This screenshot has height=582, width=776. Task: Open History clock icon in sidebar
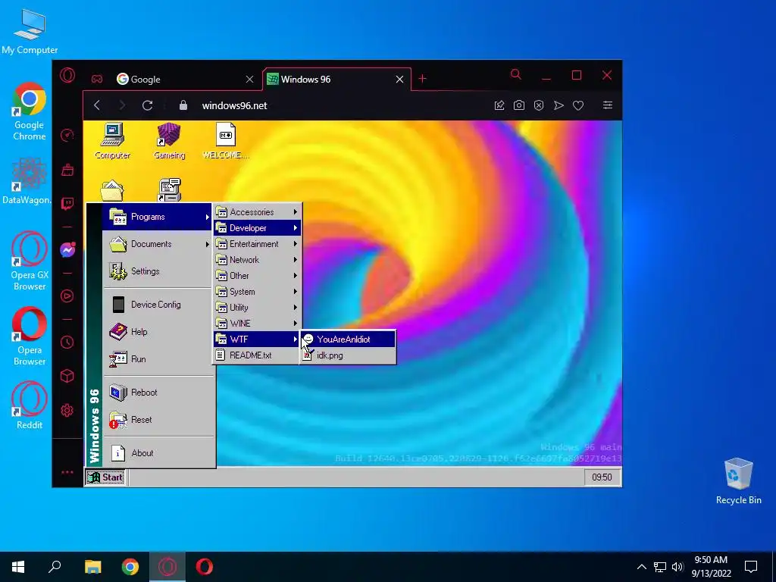coord(67,342)
